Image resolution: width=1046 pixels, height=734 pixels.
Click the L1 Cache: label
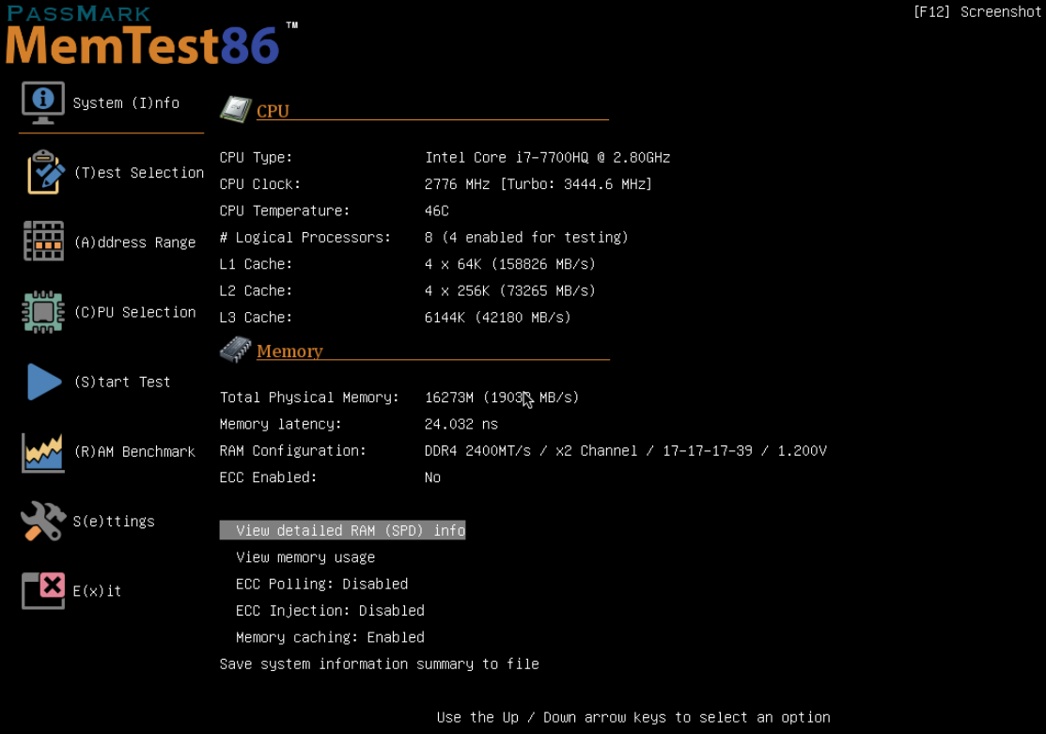[x=257, y=264]
